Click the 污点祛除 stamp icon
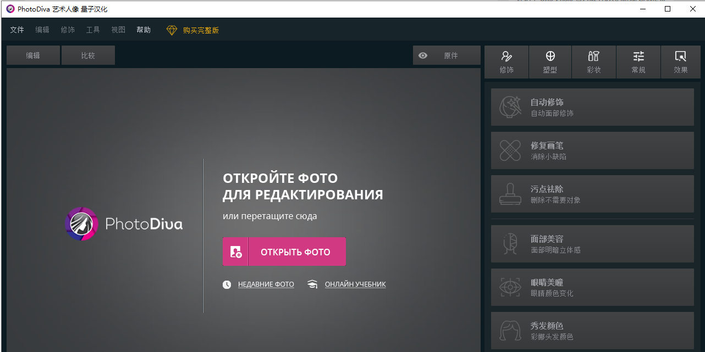705x352 pixels. [510, 194]
